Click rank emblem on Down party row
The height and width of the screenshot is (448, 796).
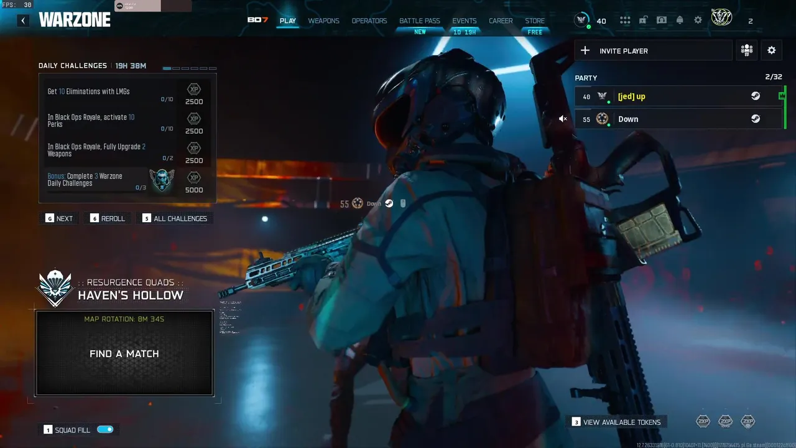click(602, 118)
